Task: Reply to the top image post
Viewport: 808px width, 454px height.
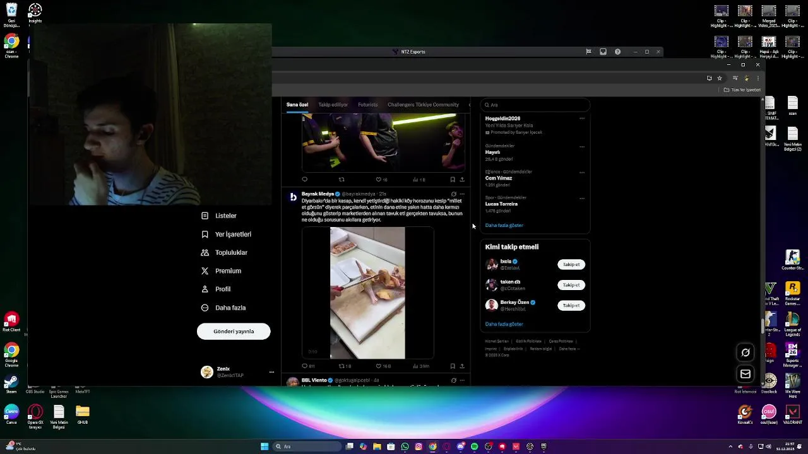Action: click(x=305, y=179)
